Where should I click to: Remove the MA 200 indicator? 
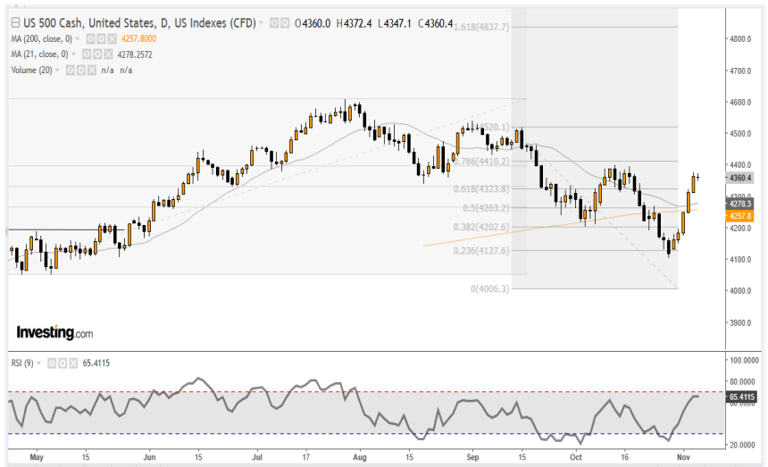[x=113, y=38]
